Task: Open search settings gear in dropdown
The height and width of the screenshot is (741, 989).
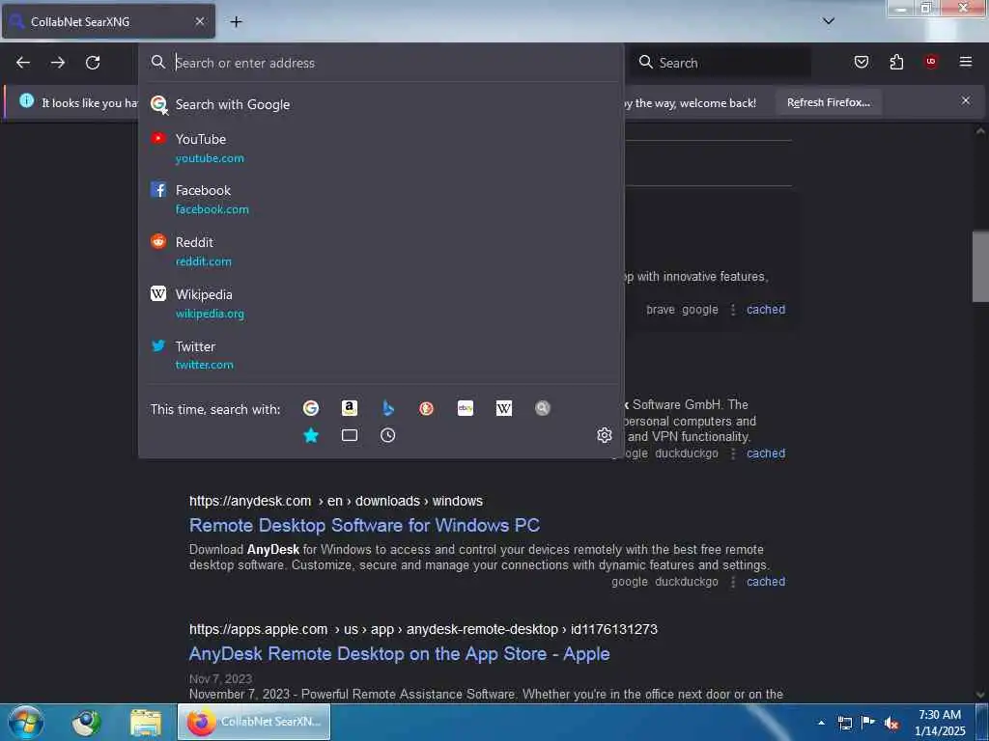Action: (x=605, y=435)
